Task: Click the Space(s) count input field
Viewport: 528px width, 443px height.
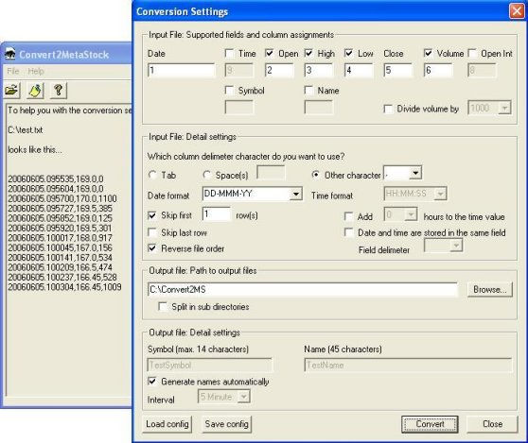Action: pyautogui.click(x=271, y=174)
